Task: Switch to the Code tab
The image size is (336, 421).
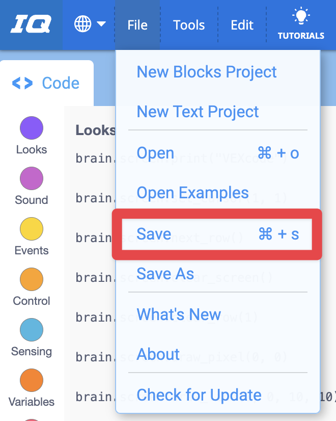Action: (47, 83)
